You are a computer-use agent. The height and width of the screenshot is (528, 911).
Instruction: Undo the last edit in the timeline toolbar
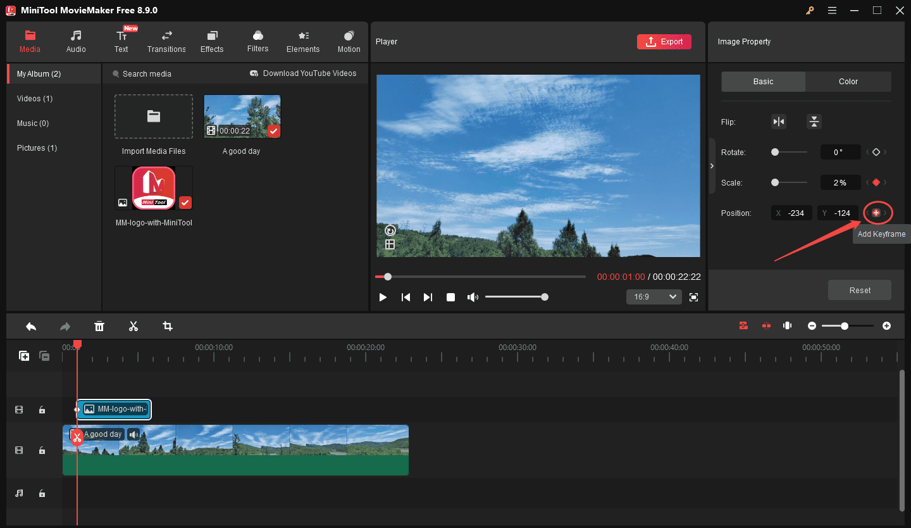(x=31, y=326)
